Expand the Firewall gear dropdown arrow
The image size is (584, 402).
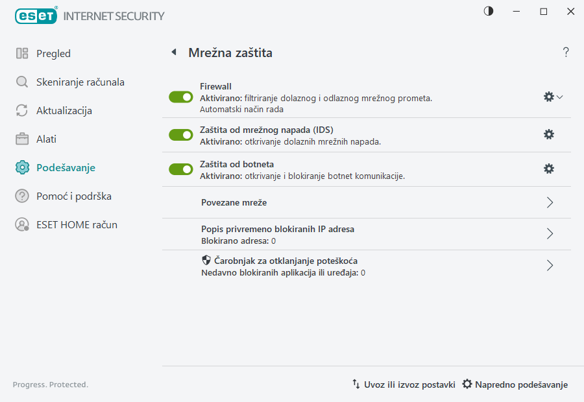tap(559, 97)
